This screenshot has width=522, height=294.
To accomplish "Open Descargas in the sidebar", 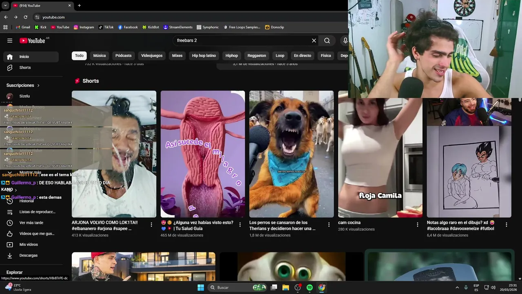I will (31, 255).
